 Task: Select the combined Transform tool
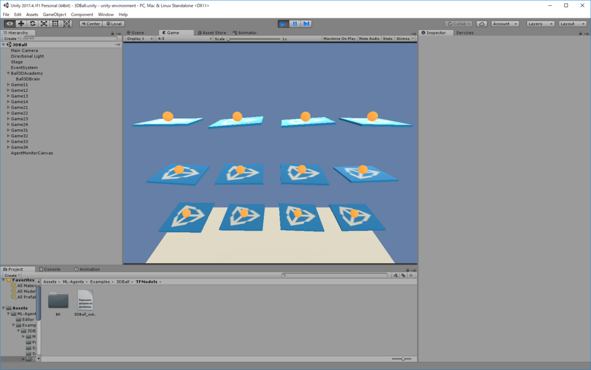click(67, 24)
